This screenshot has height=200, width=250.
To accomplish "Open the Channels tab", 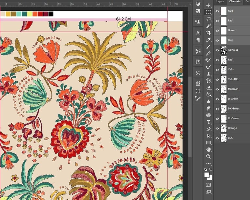I will (x=235, y=2).
